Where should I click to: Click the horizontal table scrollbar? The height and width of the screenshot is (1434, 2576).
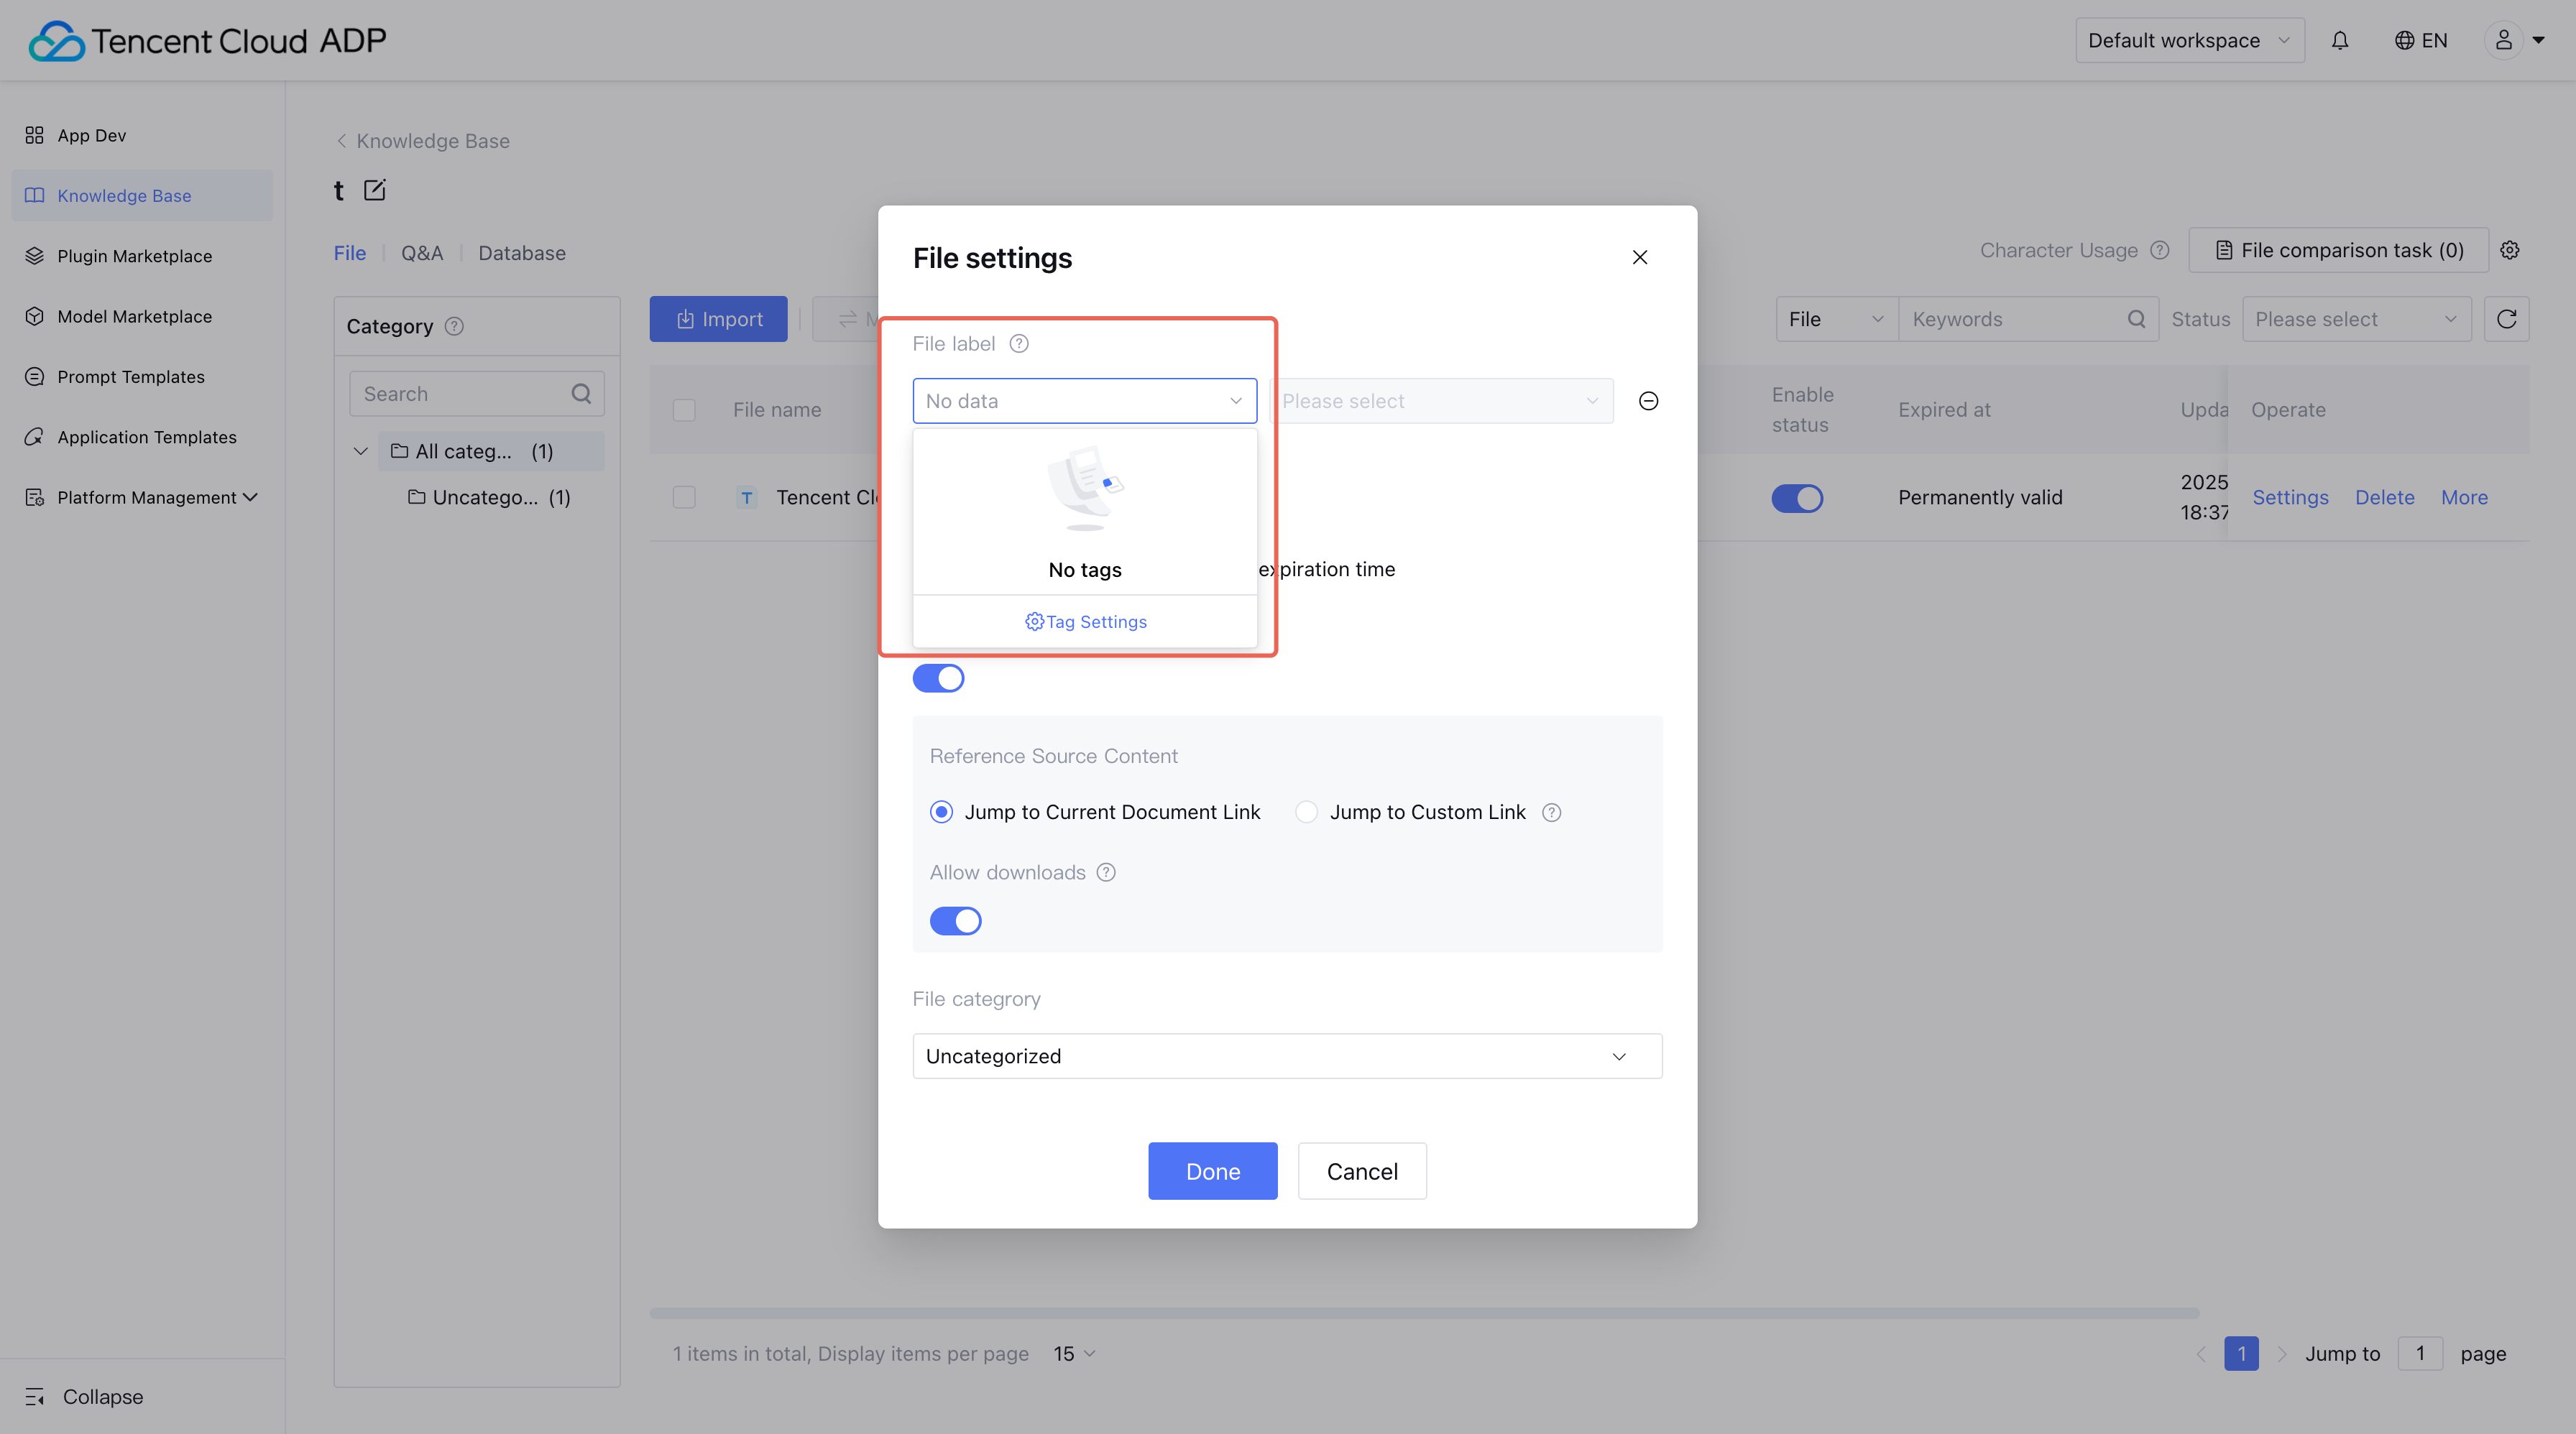pos(1423,1312)
